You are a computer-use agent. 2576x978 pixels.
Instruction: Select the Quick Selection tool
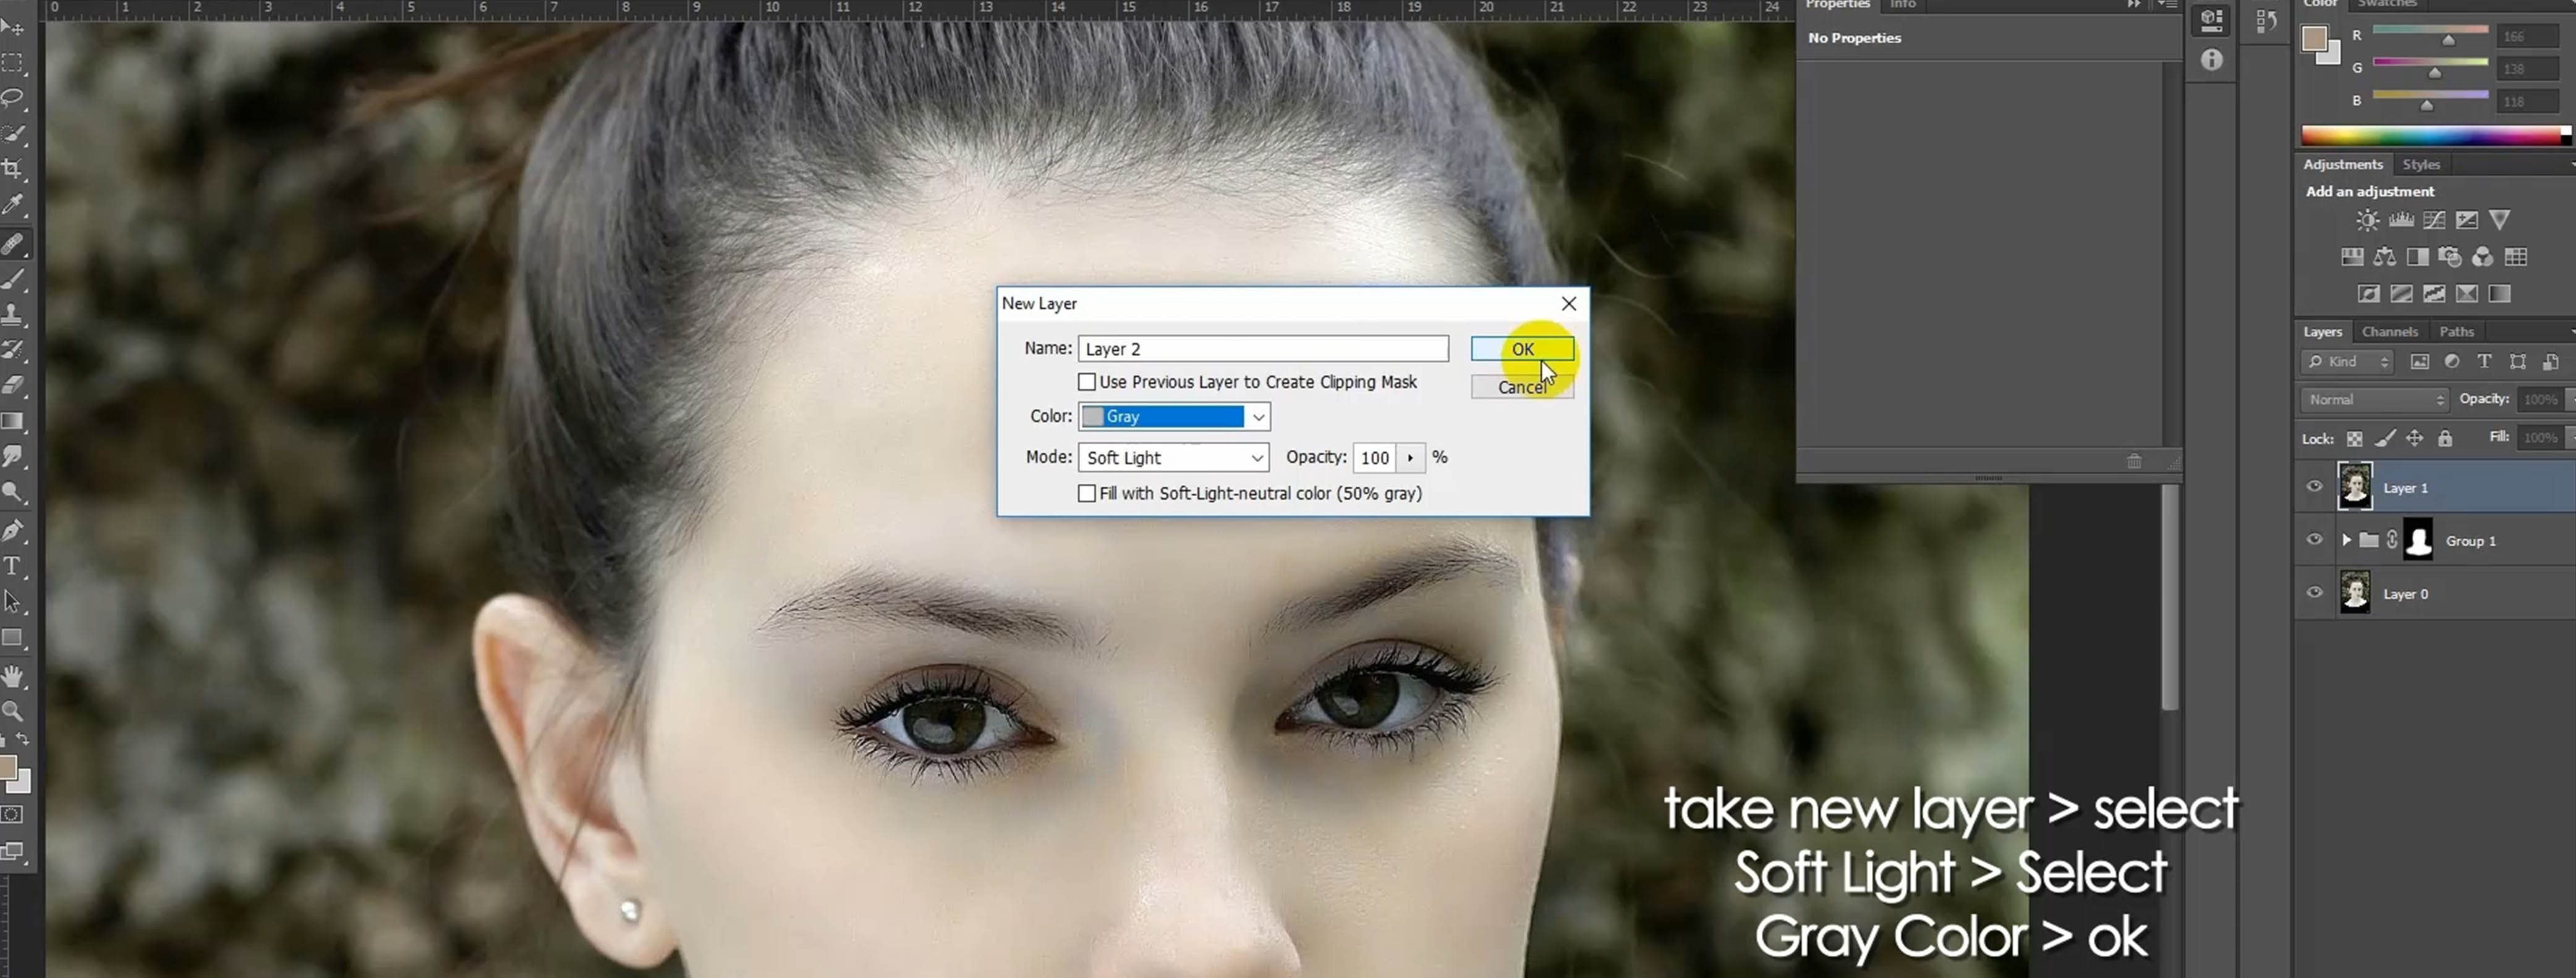point(13,134)
